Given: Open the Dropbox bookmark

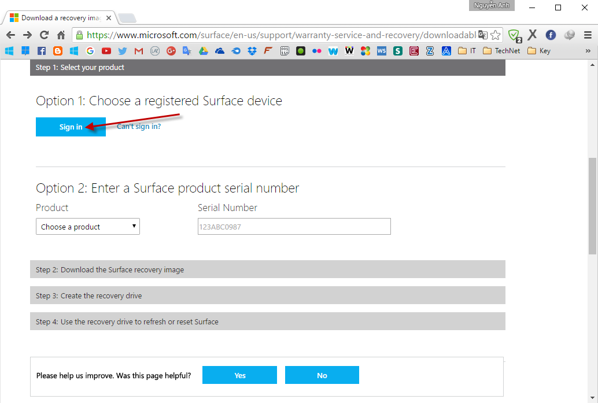Looking at the screenshot, I should coord(252,51).
